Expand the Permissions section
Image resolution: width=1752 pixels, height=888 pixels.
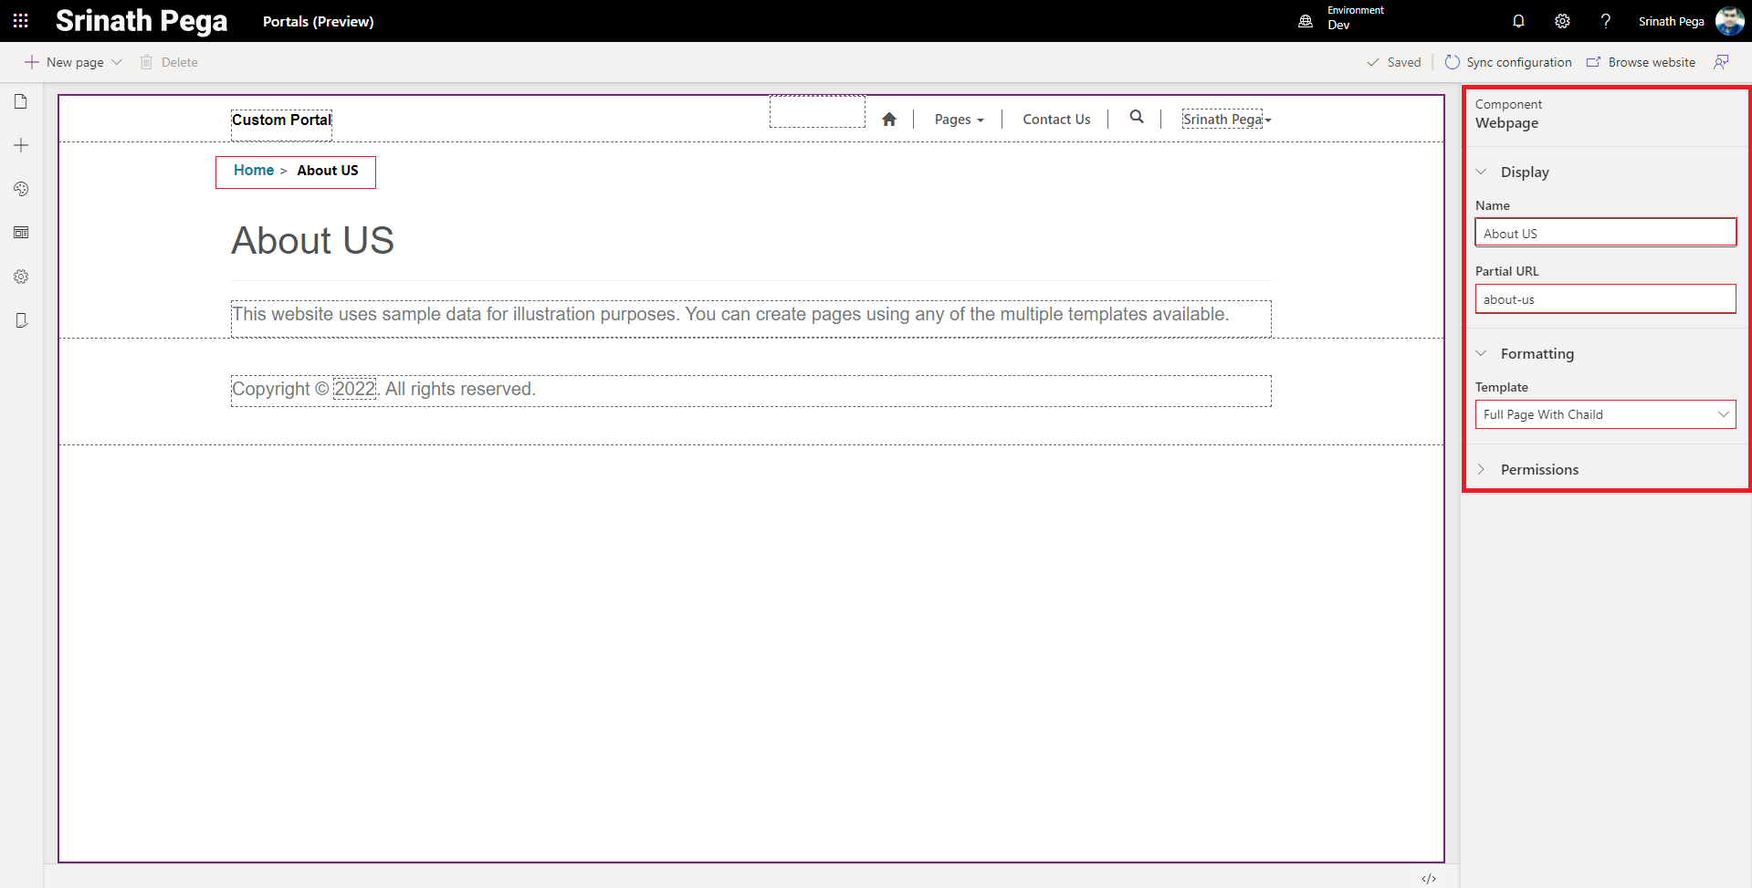point(1538,469)
